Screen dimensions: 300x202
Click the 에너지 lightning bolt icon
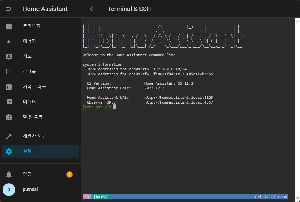coord(9,41)
